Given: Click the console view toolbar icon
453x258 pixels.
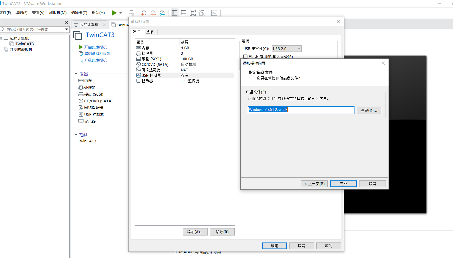Looking at the screenshot, I should 214,13.
